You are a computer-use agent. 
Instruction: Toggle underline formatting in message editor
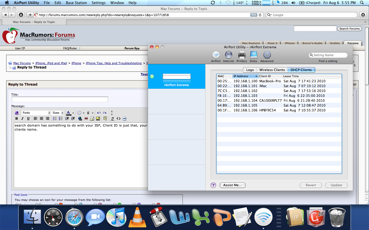click(x=28, y=119)
